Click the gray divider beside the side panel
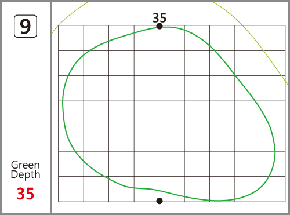290x215 pixels. [51, 107]
